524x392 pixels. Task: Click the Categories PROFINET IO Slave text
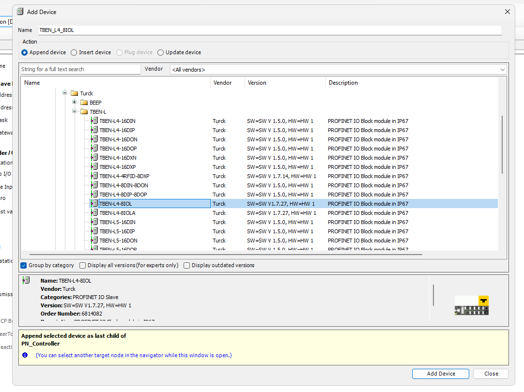[x=79, y=297]
